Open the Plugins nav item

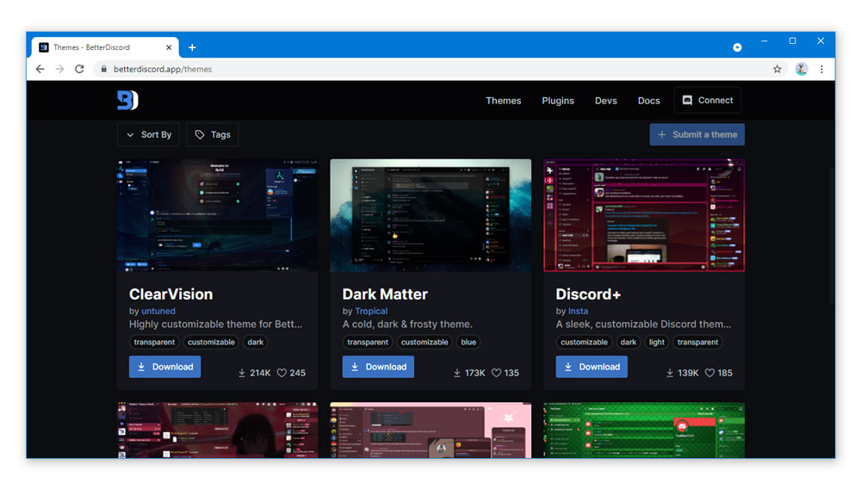558,101
